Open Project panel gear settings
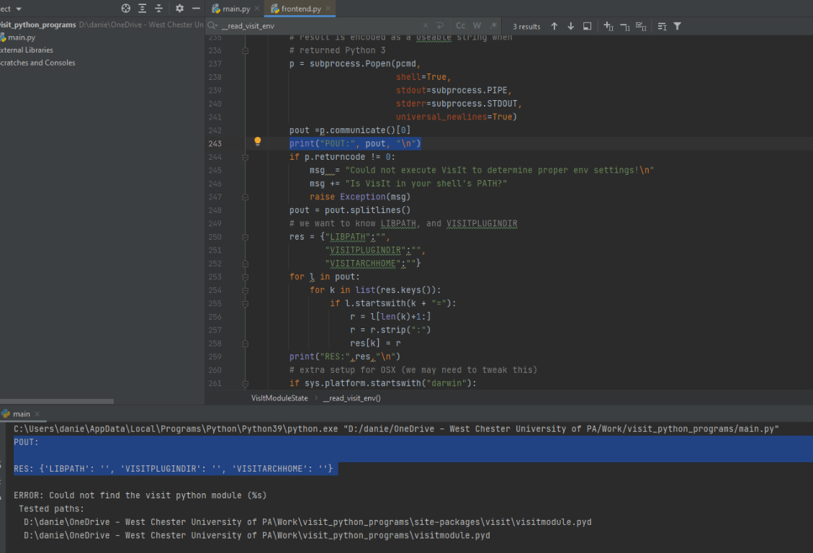The width and height of the screenshot is (813, 553). coord(179,9)
